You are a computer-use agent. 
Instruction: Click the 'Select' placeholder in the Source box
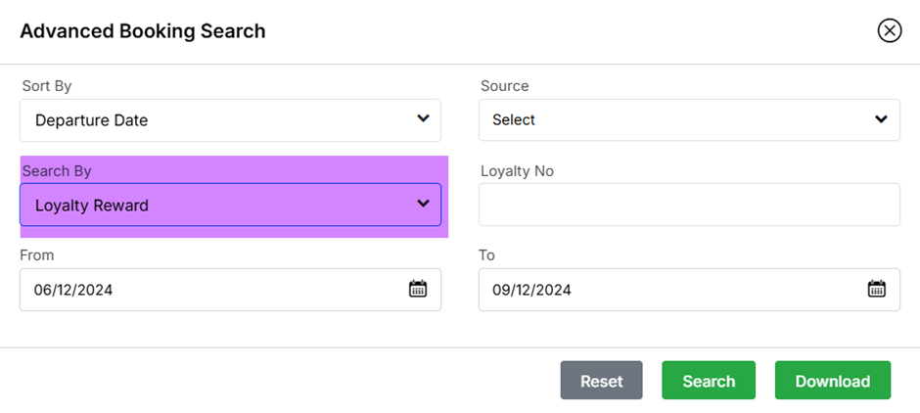point(514,119)
